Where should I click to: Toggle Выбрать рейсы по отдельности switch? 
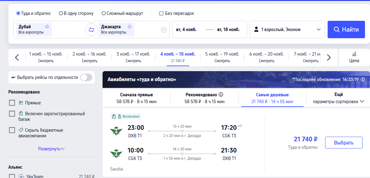pyautogui.click(x=86, y=77)
